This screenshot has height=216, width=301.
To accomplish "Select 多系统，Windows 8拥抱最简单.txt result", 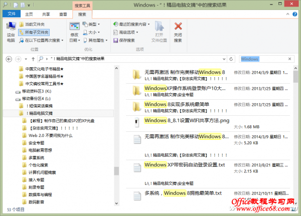I will point(208,195).
